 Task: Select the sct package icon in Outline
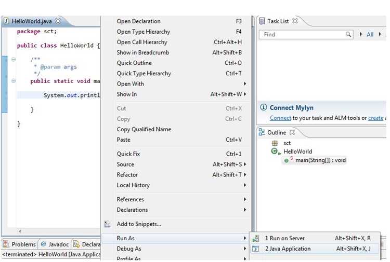(275, 143)
